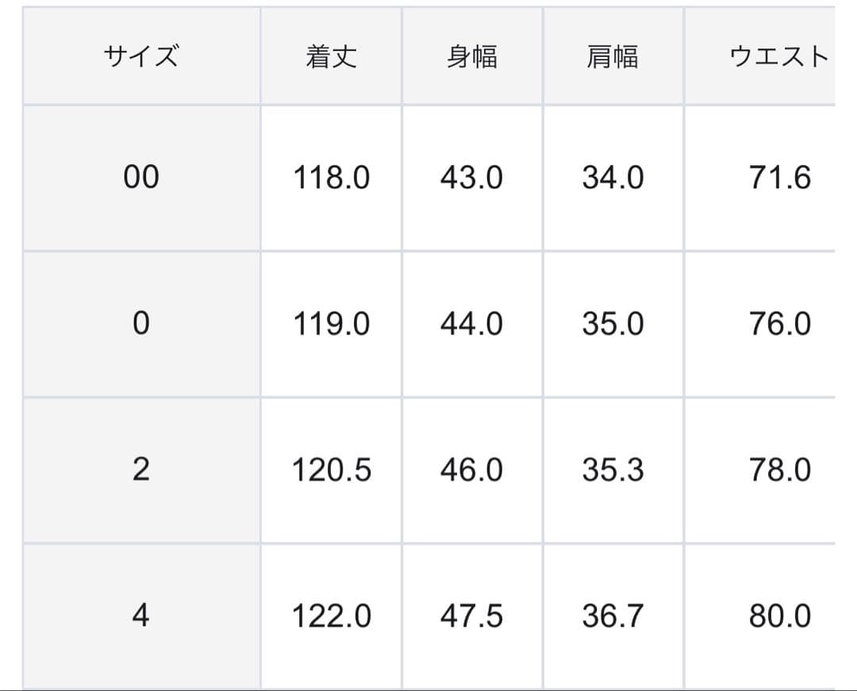Click the ウエスト column header
The width and height of the screenshot is (857, 691).
pos(778,57)
